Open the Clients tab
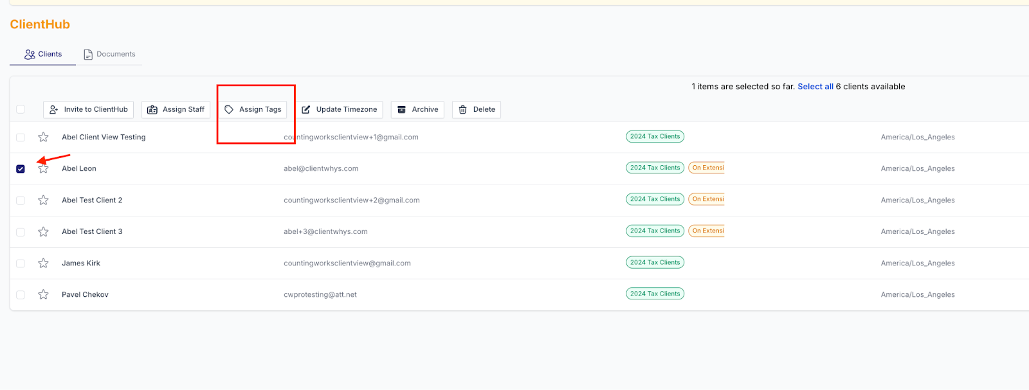1029x390 pixels. pyautogui.click(x=43, y=54)
